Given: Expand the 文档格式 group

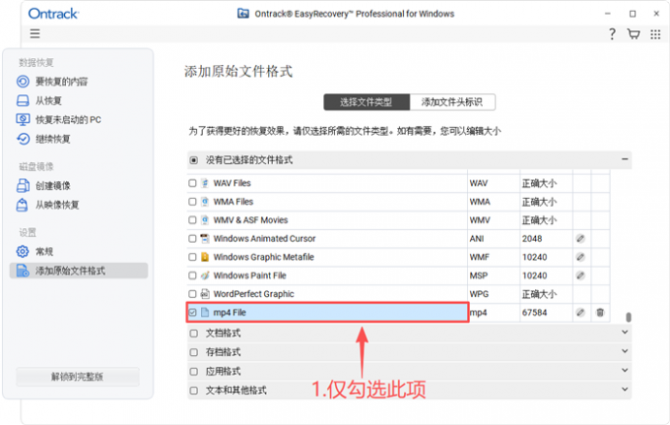Looking at the screenshot, I should [x=625, y=332].
